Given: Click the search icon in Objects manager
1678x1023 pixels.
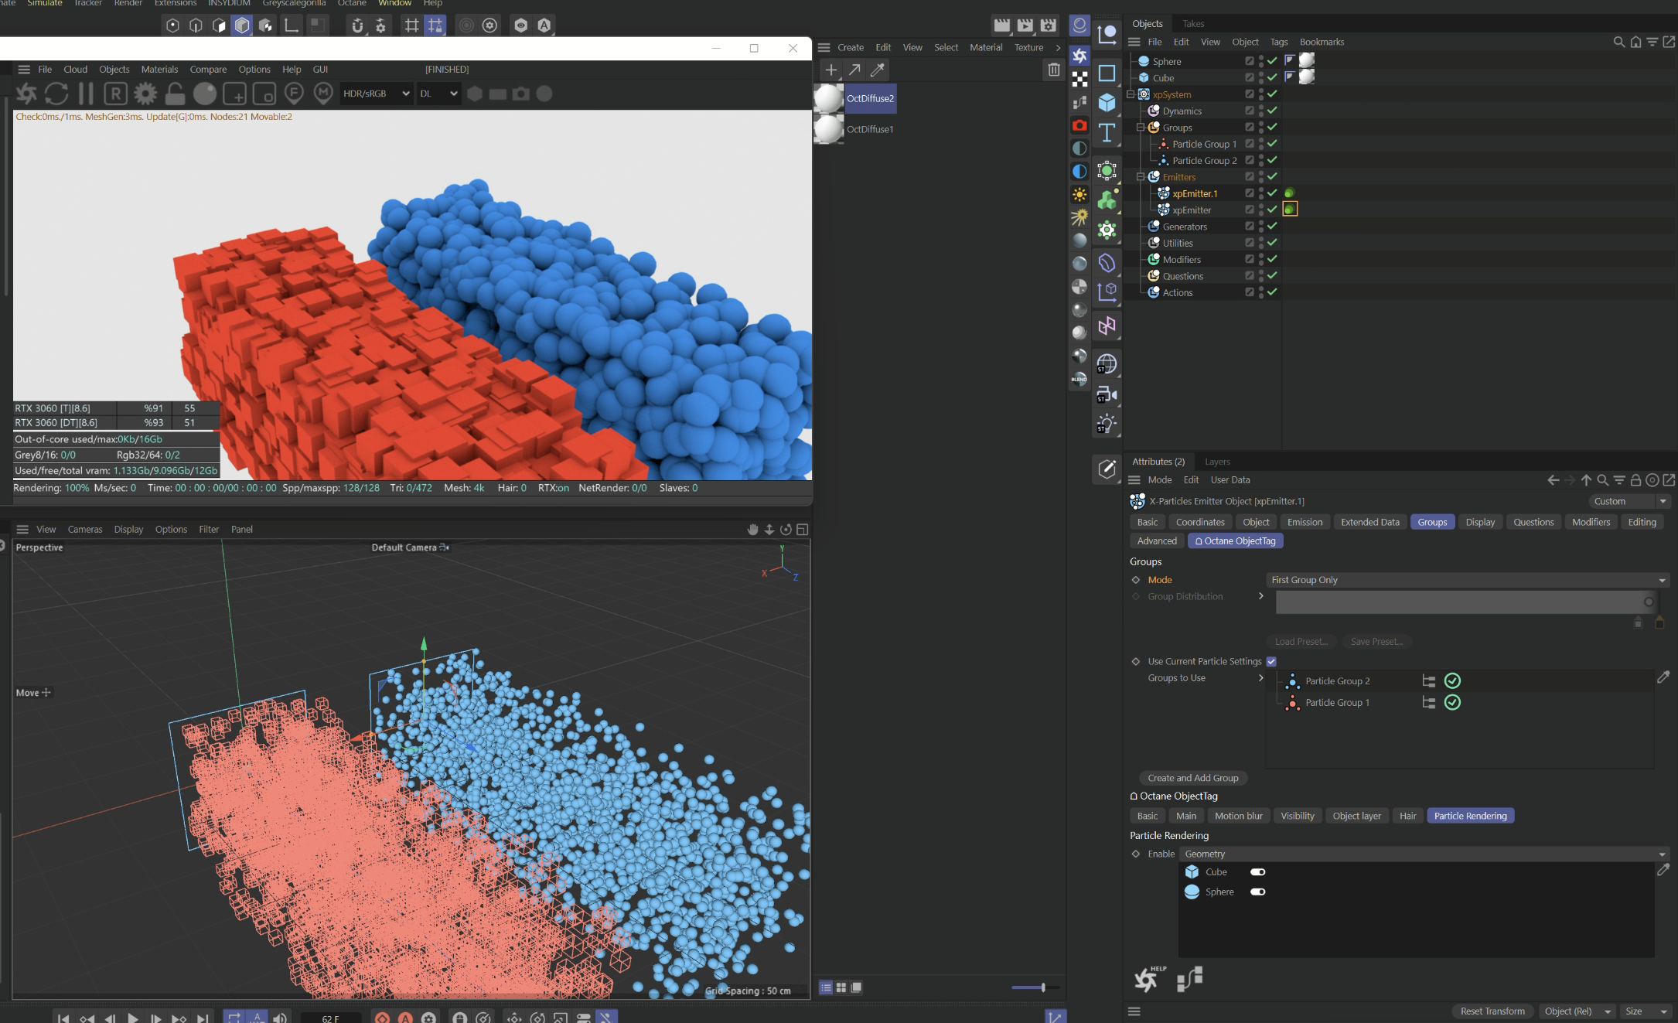Looking at the screenshot, I should tap(1618, 42).
